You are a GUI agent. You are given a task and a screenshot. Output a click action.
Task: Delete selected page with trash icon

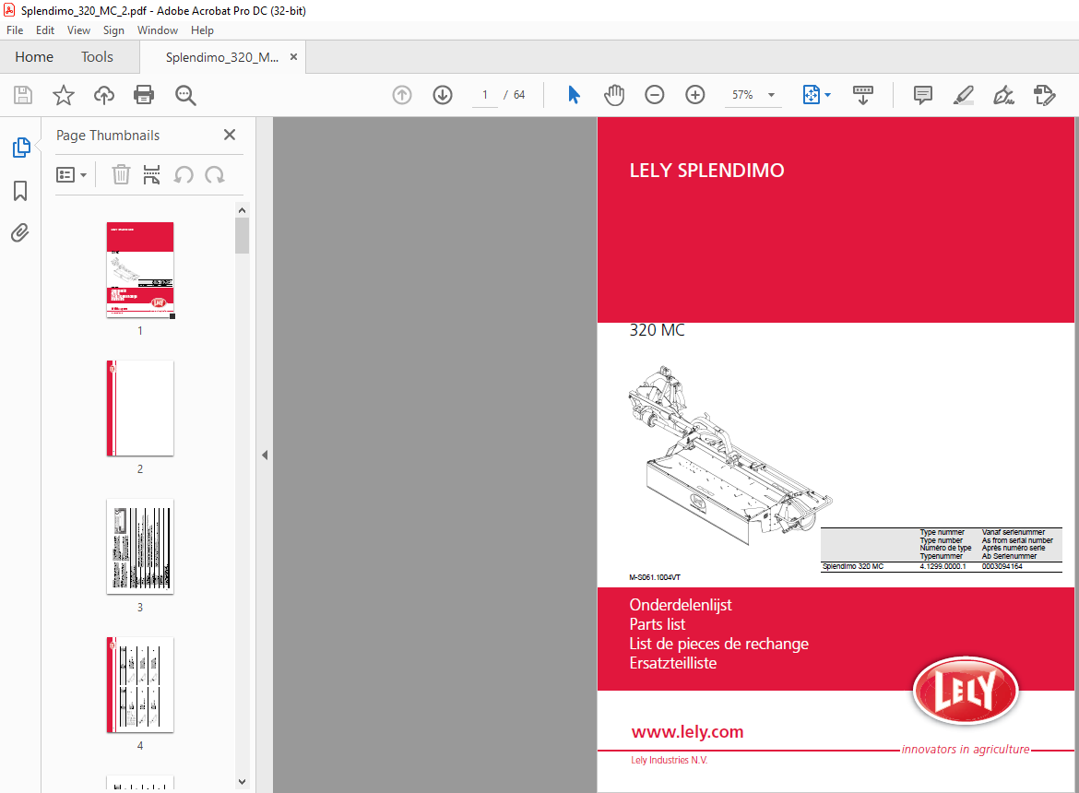[121, 174]
